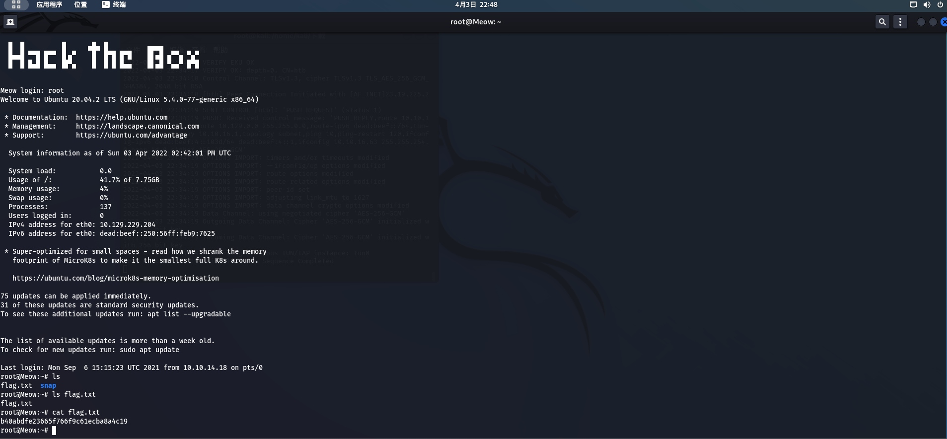Click the Hack The Box ASCII banner
This screenshot has height=439, width=947.
click(x=104, y=56)
